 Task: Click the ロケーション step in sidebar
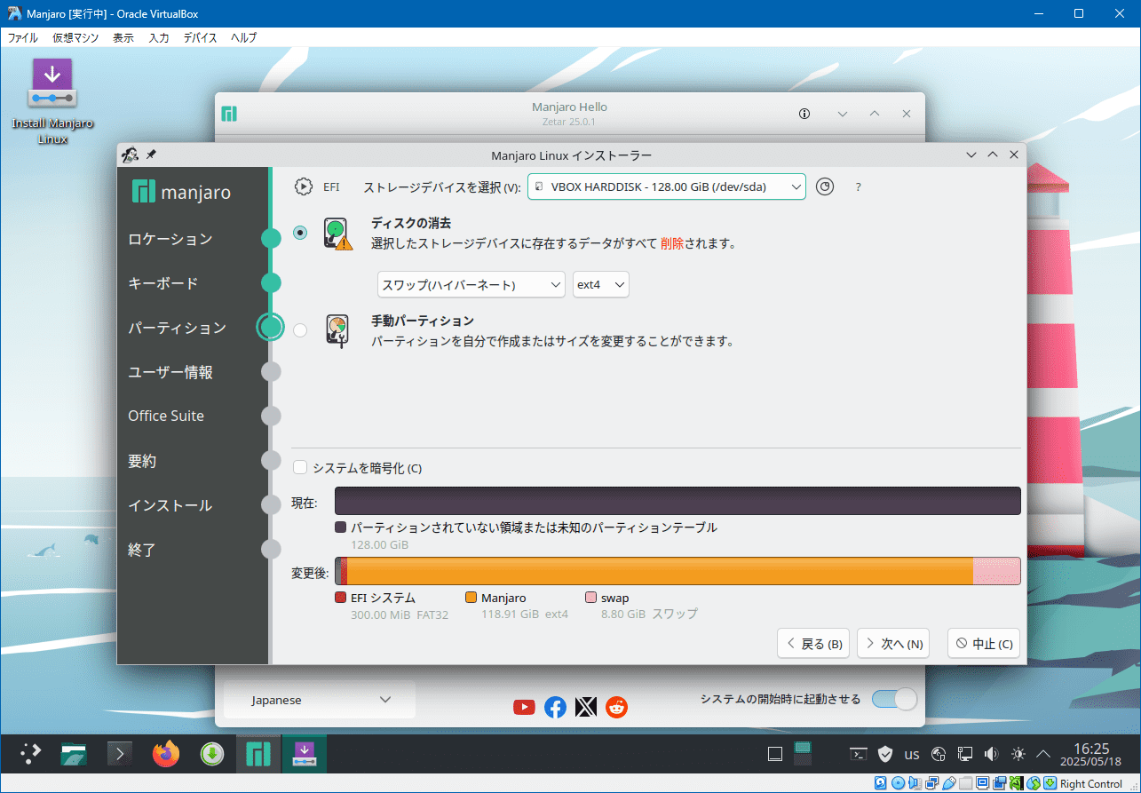170,239
